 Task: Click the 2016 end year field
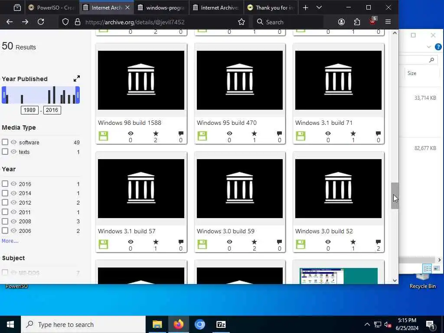(52, 110)
